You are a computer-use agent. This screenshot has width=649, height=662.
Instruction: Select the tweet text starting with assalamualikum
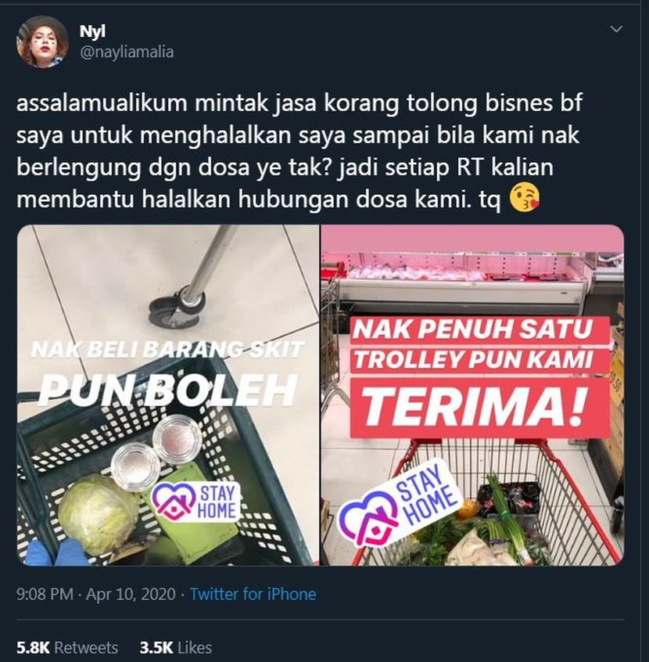299,151
